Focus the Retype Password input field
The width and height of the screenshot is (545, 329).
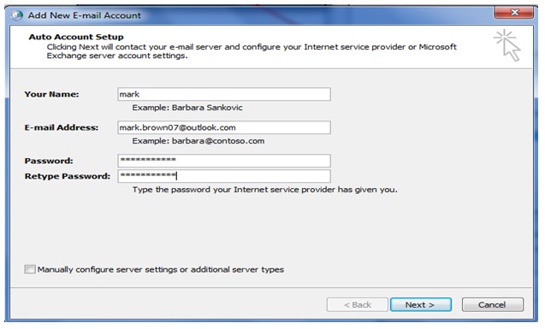(x=224, y=176)
